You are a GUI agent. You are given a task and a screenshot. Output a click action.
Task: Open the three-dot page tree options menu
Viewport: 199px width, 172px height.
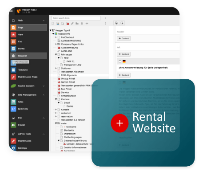point(105,24)
